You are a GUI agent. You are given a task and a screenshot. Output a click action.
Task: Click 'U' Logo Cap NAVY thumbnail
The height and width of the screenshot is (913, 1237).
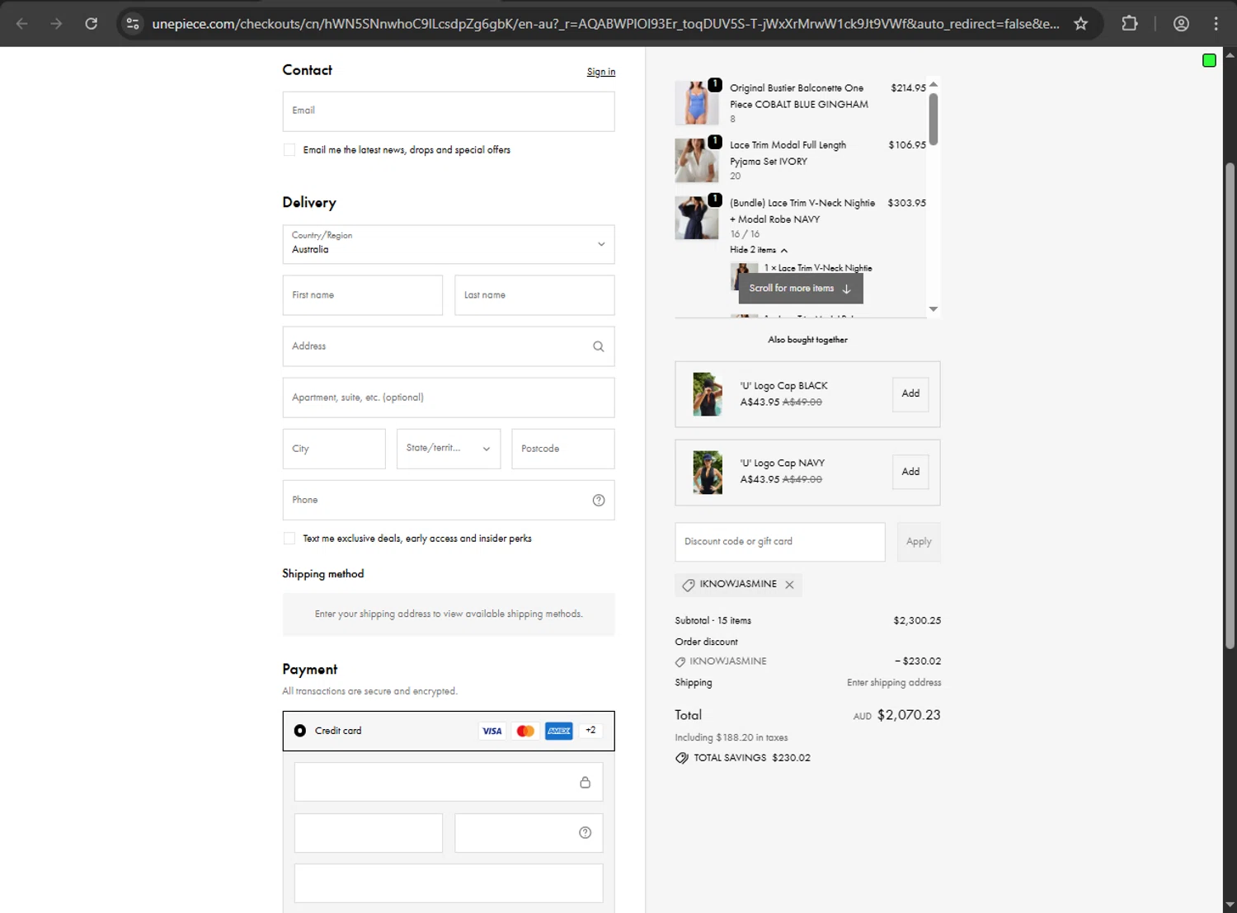pos(708,472)
